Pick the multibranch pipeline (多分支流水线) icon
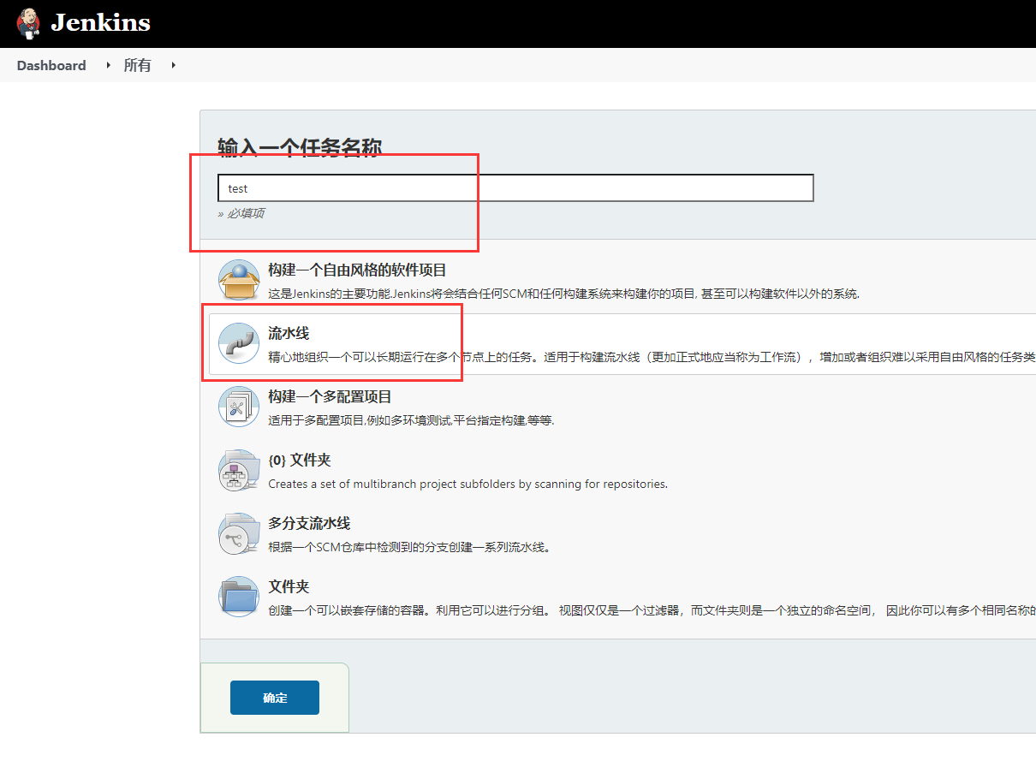This screenshot has width=1036, height=761. coord(239,534)
